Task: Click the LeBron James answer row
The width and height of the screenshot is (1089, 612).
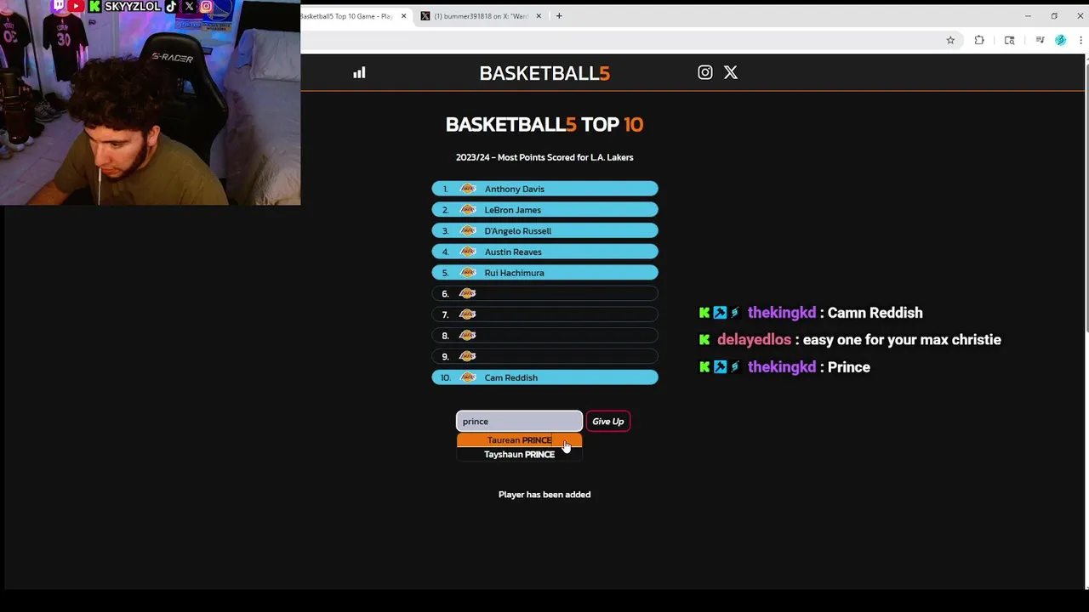Action: pos(544,210)
